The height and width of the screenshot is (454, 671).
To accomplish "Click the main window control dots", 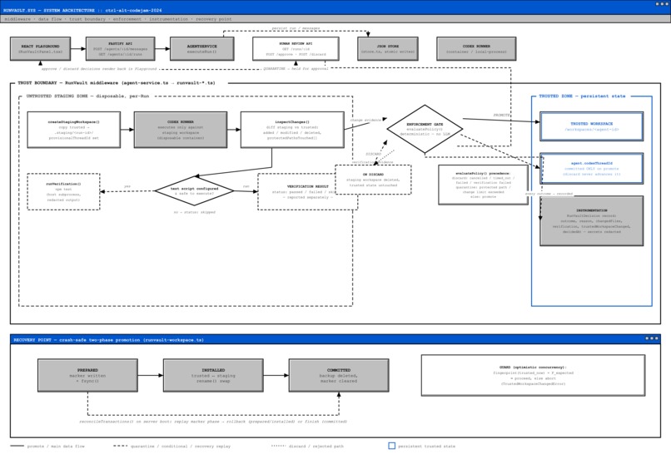I will 662,4.
